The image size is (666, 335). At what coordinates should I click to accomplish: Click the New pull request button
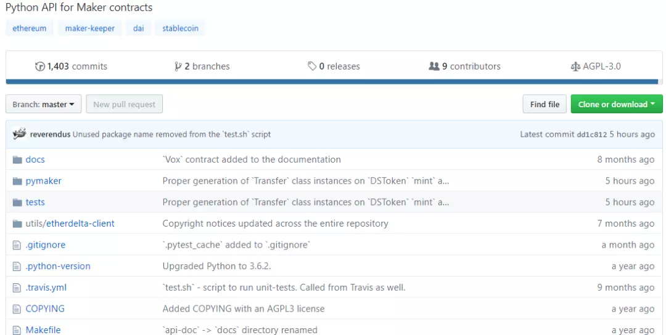(x=125, y=104)
